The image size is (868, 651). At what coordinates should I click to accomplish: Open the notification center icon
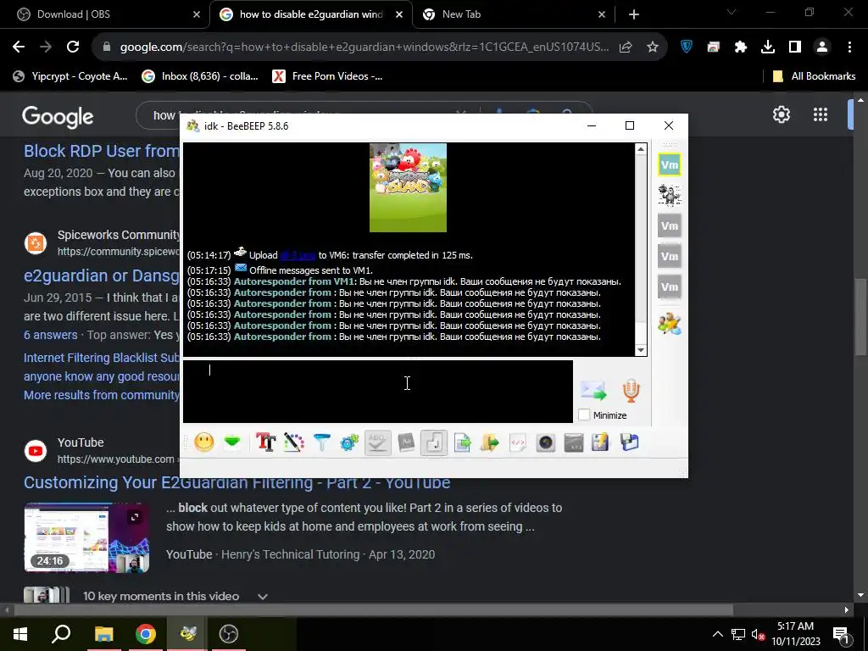click(x=841, y=634)
